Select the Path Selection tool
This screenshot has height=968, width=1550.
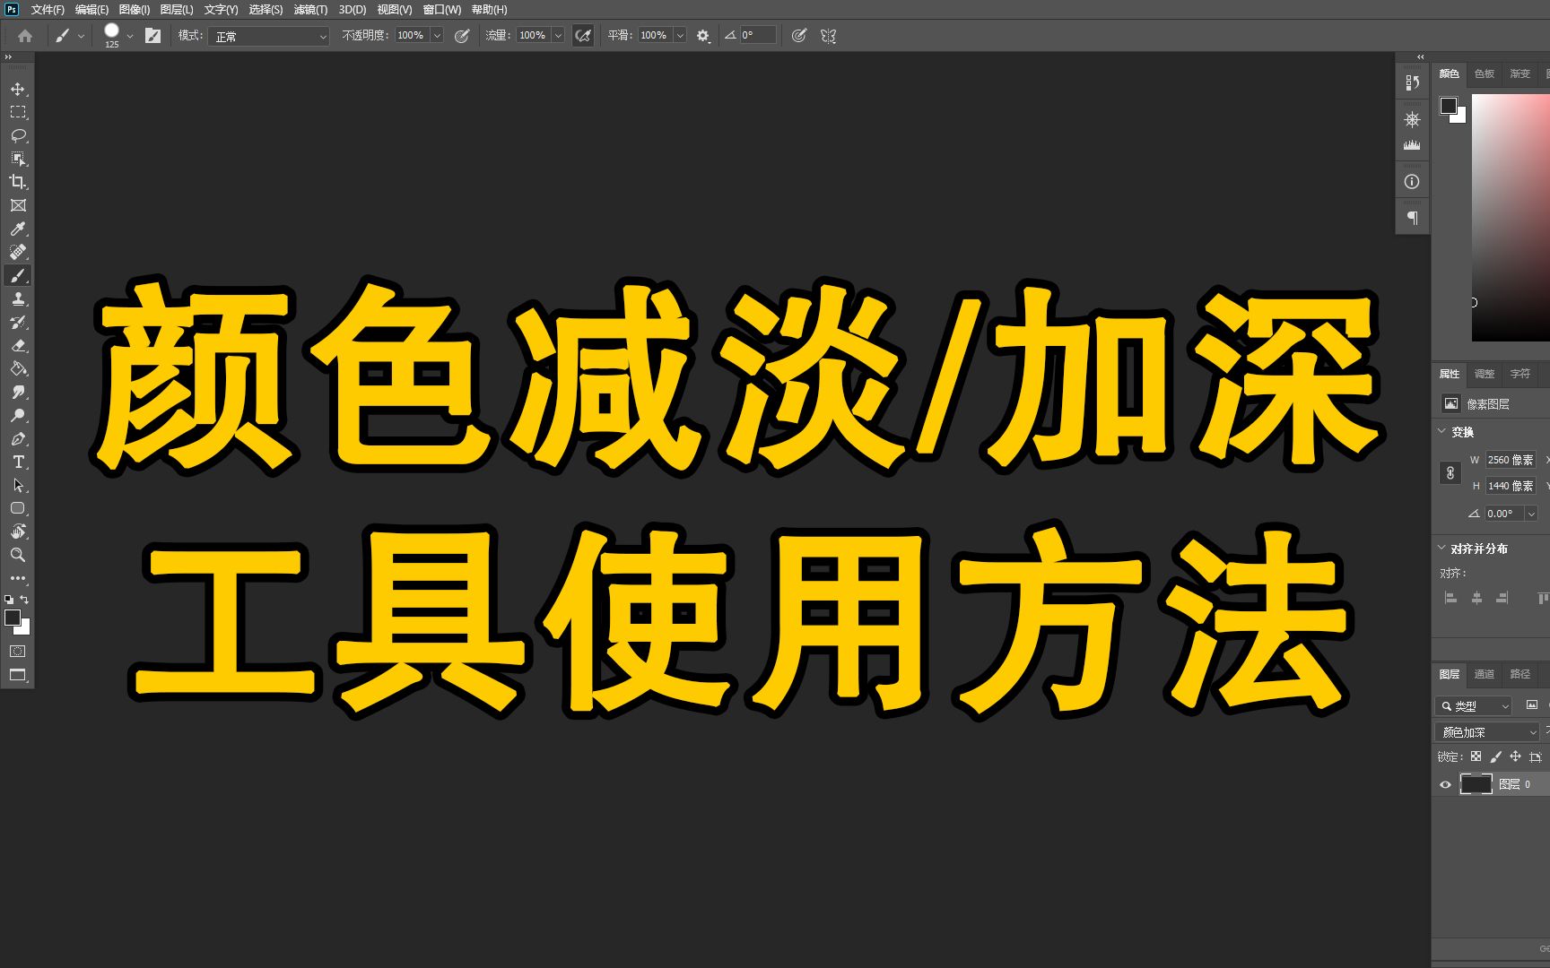point(18,485)
